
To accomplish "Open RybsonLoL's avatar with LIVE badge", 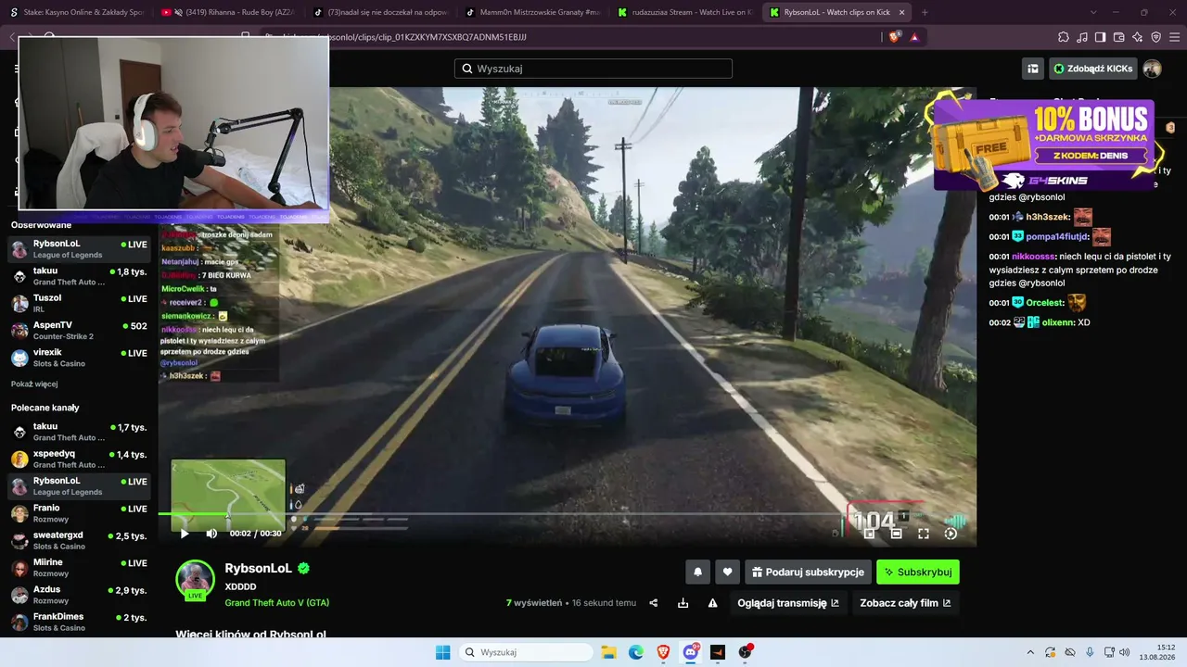I will coord(196,580).
